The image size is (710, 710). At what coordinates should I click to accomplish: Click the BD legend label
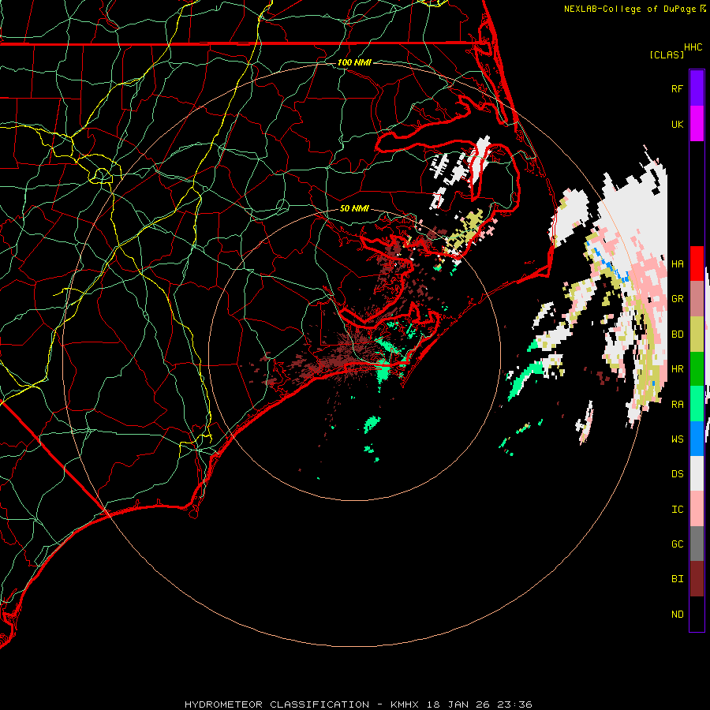(x=677, y=334)
